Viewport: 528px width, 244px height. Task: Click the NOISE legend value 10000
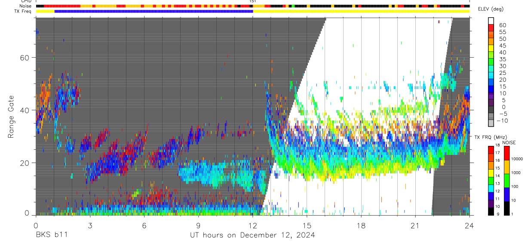click(x=517, y=159)
